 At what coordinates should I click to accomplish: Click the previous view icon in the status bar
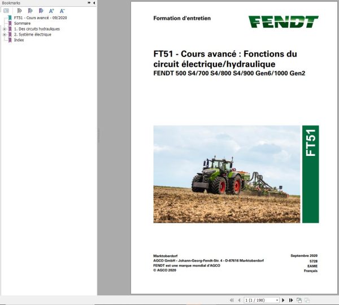tap(299, 300)
